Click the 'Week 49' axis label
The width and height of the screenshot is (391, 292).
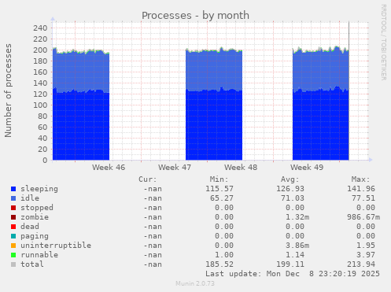coord(307,168)
